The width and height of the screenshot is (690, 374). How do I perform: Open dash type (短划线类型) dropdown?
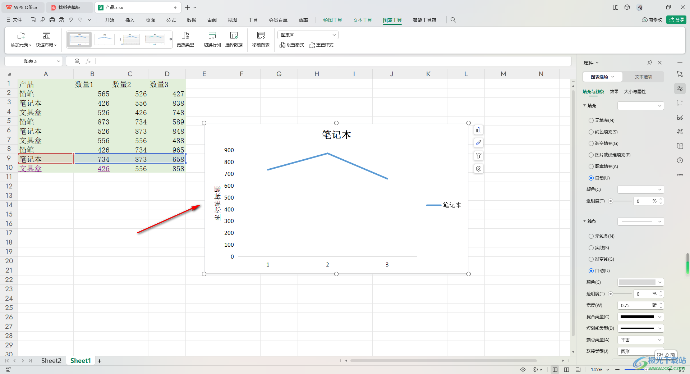click(640, 328)
